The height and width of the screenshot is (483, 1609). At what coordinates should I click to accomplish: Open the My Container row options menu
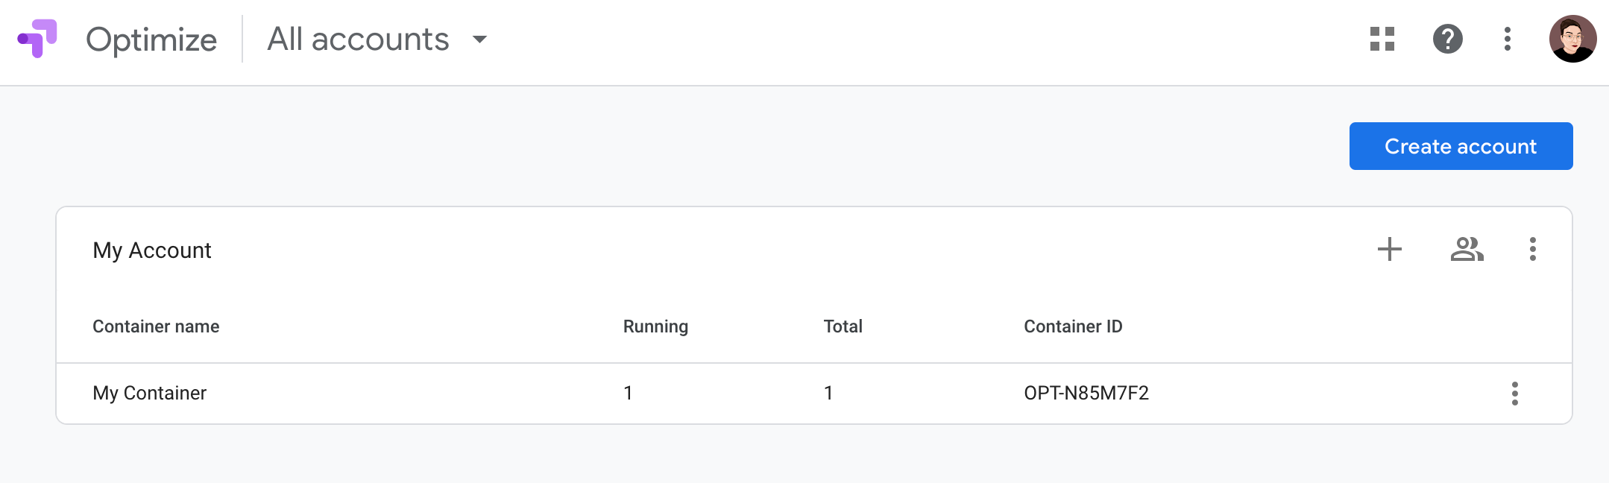pos(1514,393)
